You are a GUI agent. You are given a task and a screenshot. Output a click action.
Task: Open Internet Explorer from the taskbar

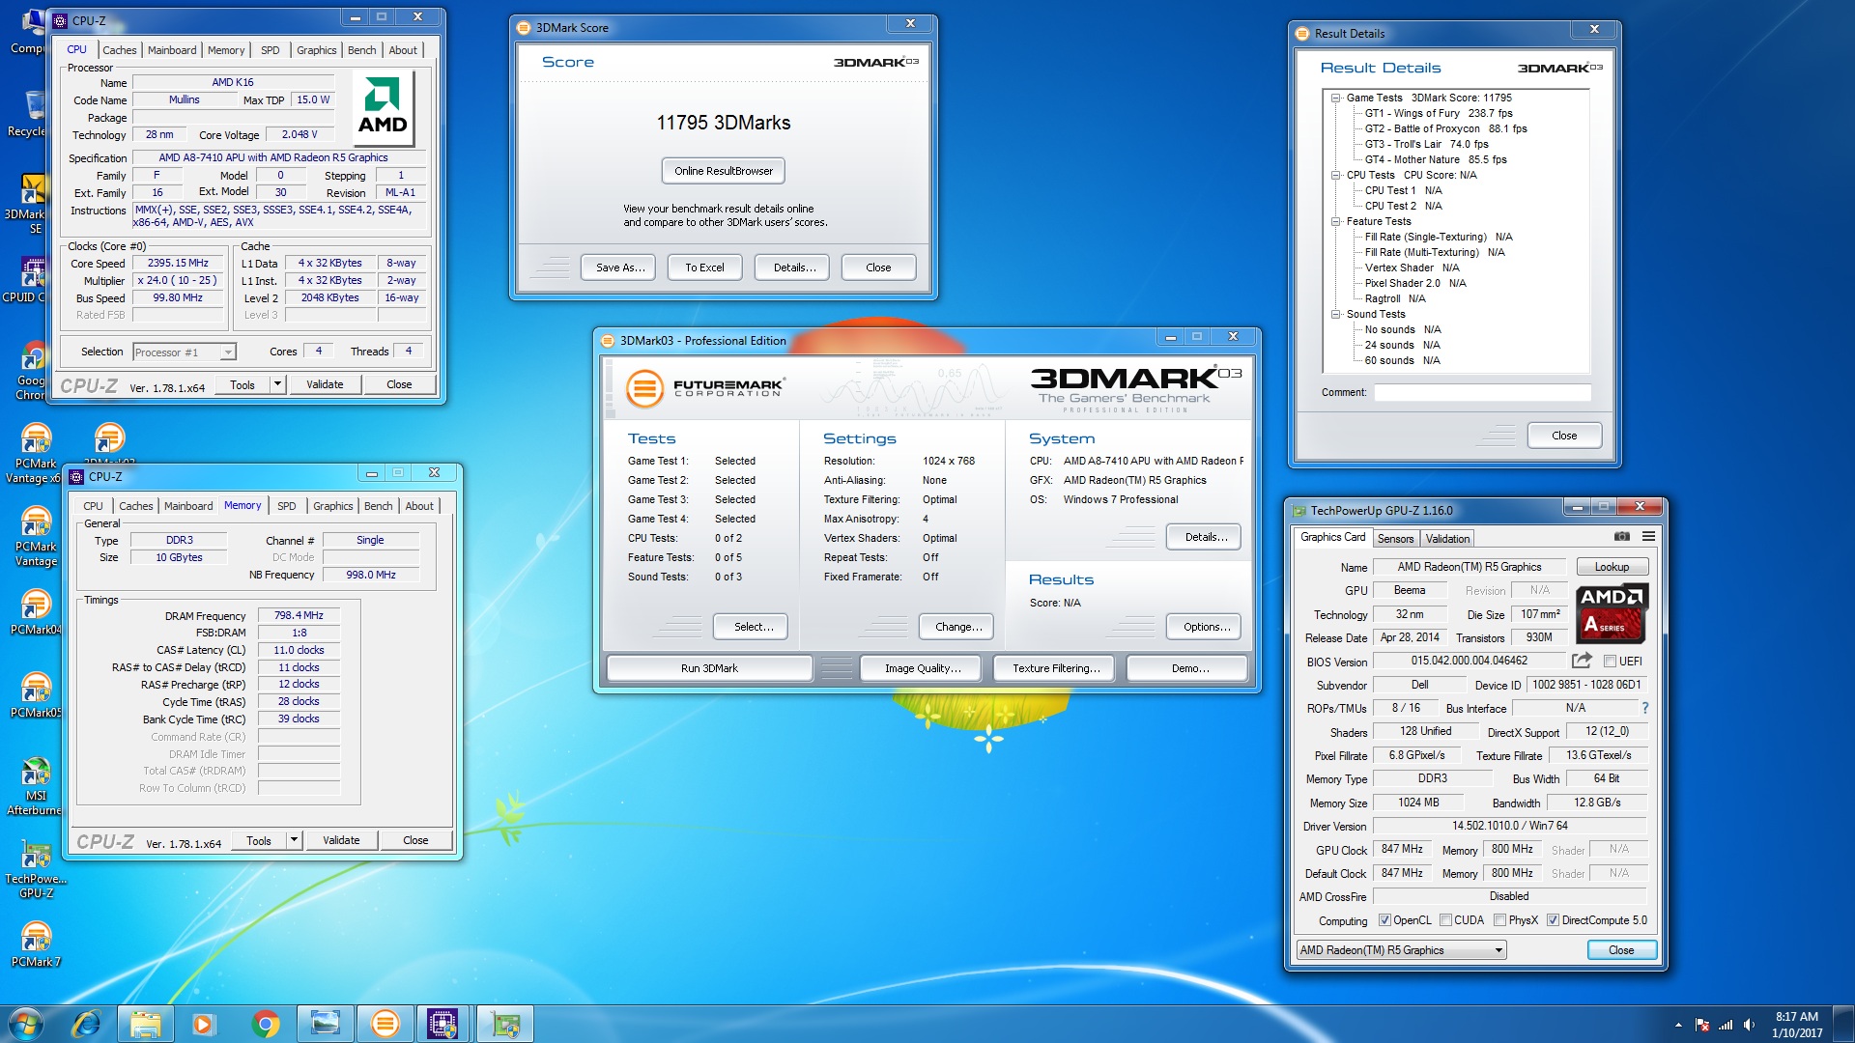[86, 1024]
